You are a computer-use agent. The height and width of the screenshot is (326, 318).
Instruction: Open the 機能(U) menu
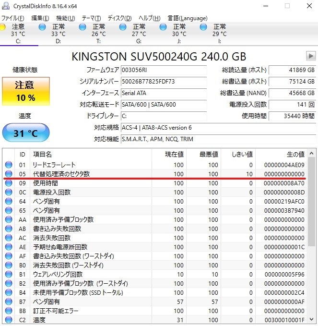pos(65,18)
